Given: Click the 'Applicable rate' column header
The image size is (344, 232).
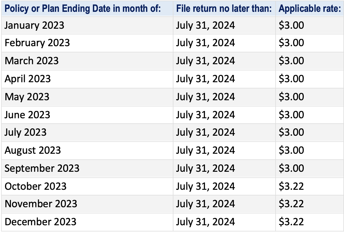Looking at the screenshot, I should tap(310, 8).
